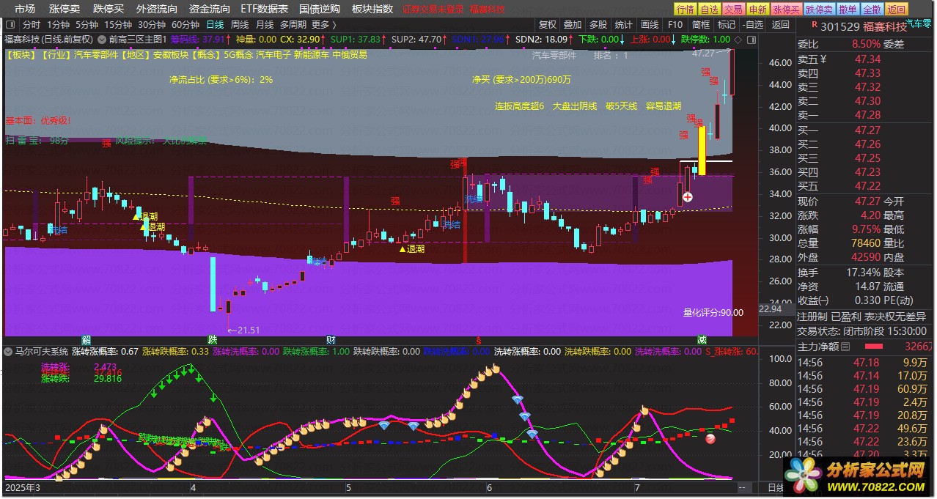The image size is (937, 499).
Task: Click the 日线 label at bottom right
Action: coord(775,487)
